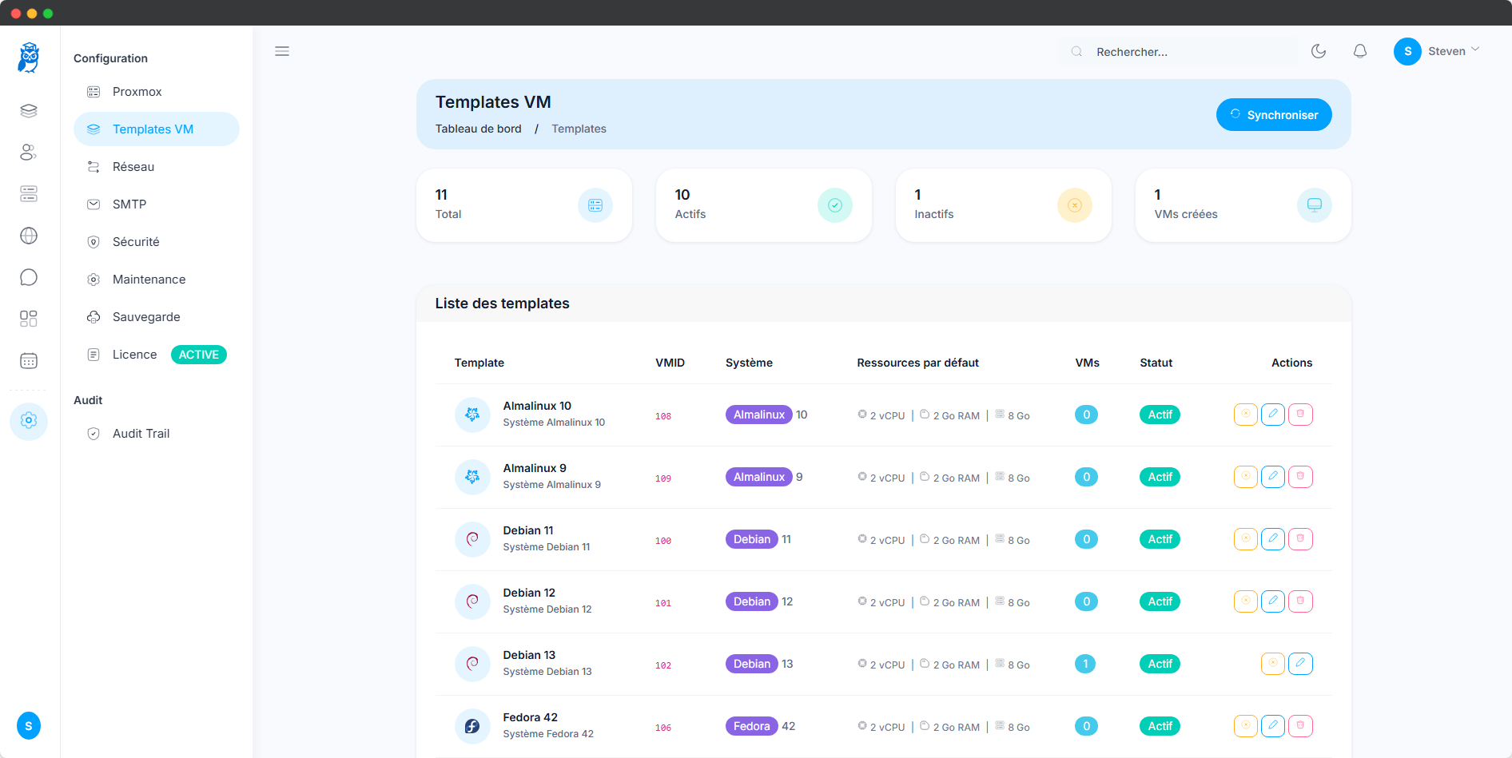The width and height of the screenshot is (1512, 758).
Task: Open the apps grid icon in the sidebar
Action: 29,319
